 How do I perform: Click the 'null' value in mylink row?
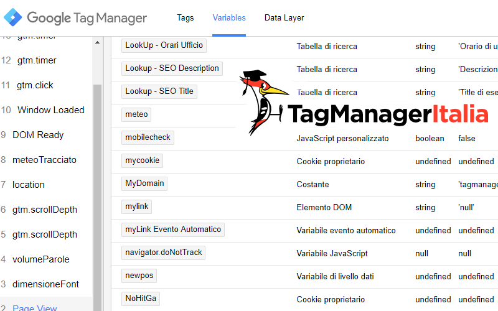466,208
